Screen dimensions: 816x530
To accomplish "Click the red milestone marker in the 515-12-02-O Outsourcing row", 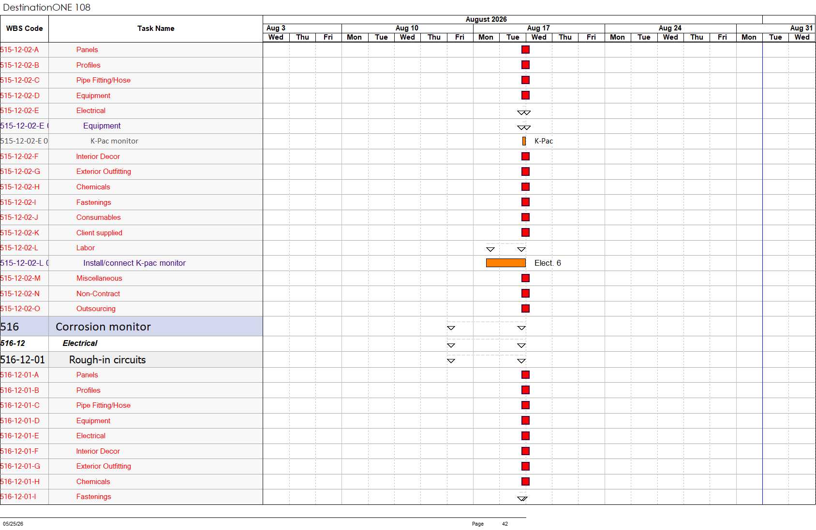I will click(x=525, y=309).
